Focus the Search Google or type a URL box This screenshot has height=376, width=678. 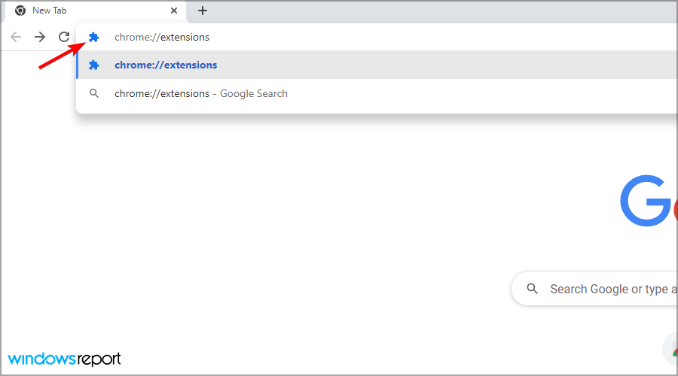[x=594, y=289]
